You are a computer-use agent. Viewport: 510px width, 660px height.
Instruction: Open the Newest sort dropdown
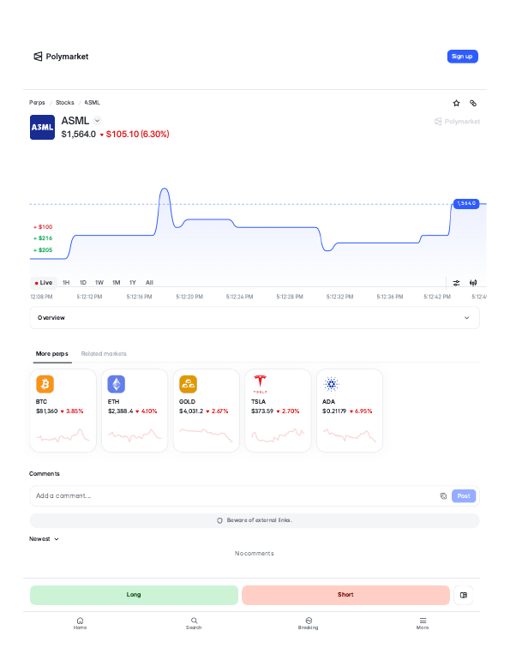44,539
